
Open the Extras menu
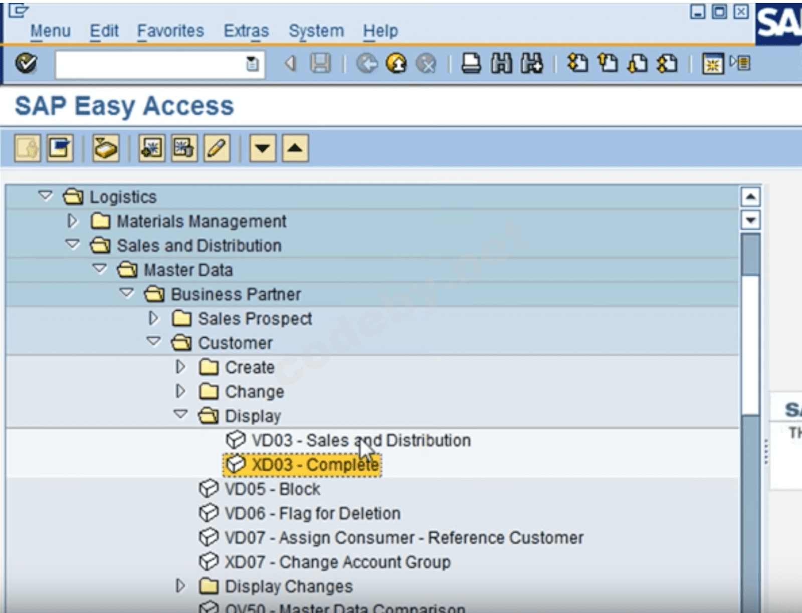[247, 30]
